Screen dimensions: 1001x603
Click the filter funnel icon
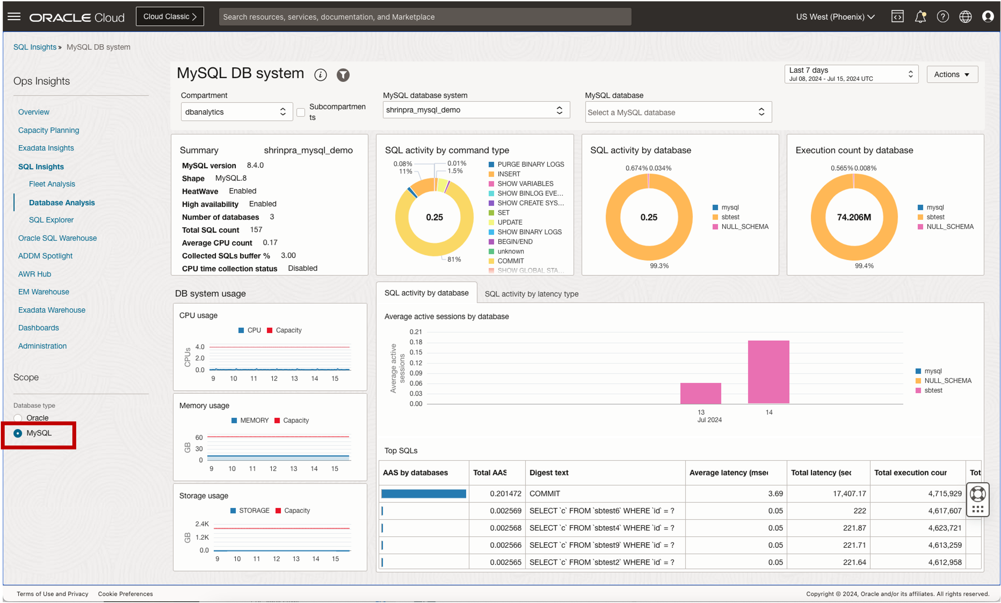tap(343, 75)
